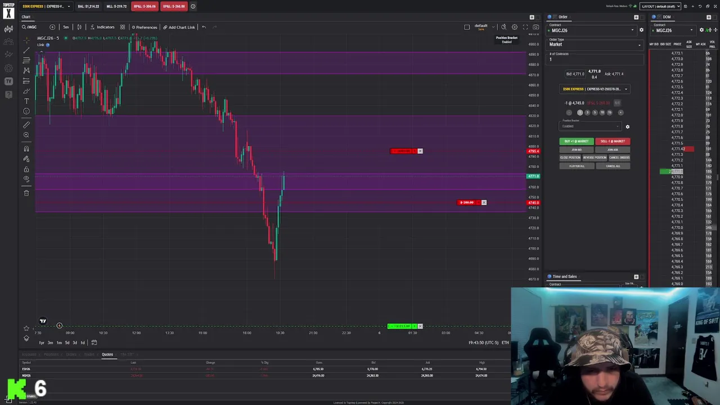Open Order panel contract settings gear
The image size is (720, 405).
641,30
